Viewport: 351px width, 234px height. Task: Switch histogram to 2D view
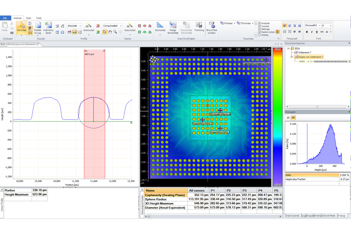[x=288, y=118]
